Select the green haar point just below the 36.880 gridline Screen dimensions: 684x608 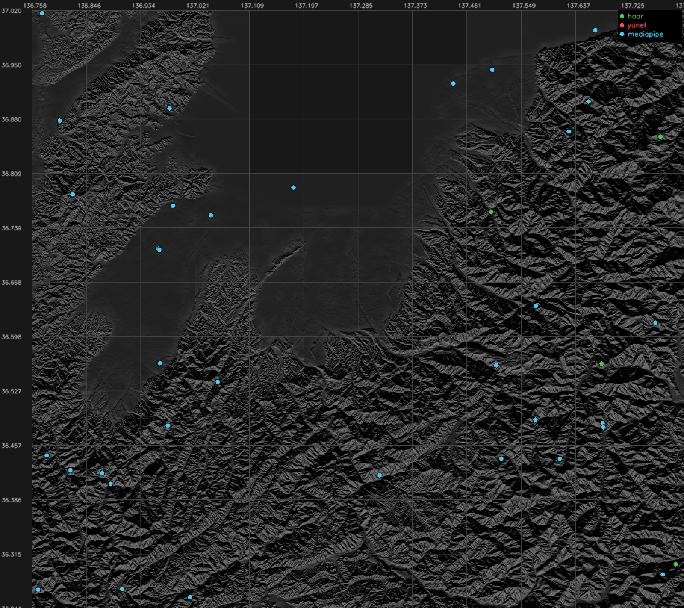click(x=660, y=137)
